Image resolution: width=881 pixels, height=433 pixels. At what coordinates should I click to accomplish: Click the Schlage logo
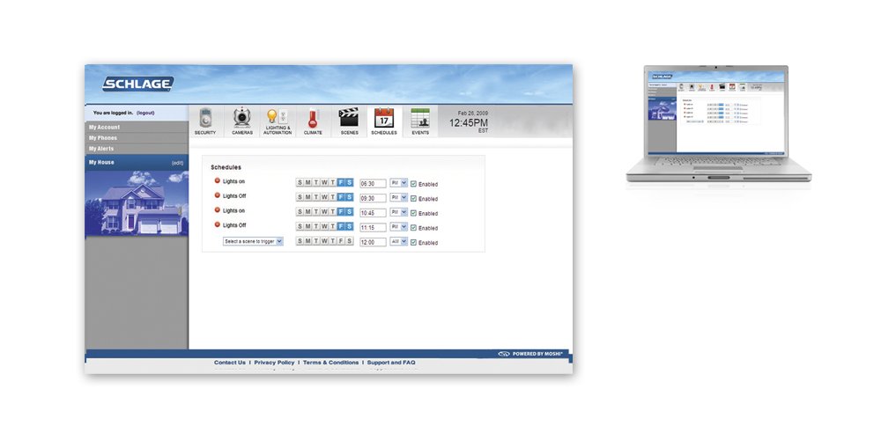[137, 84]
